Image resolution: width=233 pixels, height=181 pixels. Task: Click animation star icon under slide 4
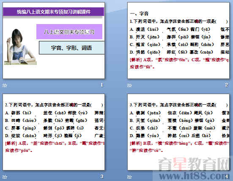[129, 177]
